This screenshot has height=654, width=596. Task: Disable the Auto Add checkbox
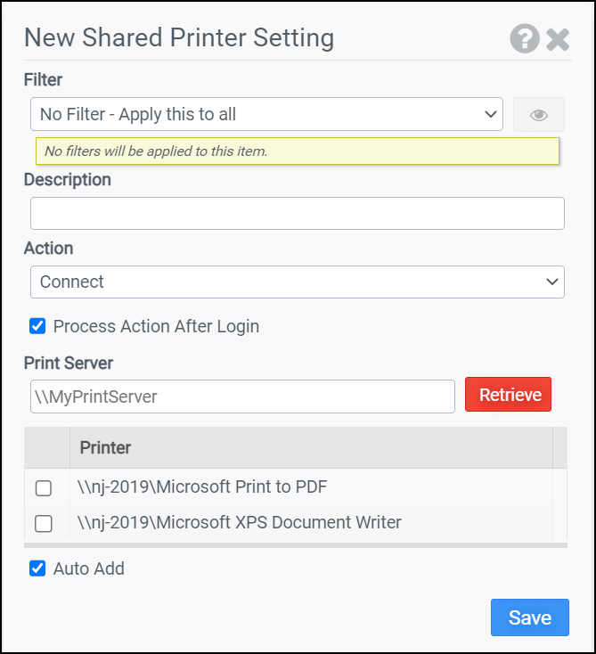click(37, 568)
